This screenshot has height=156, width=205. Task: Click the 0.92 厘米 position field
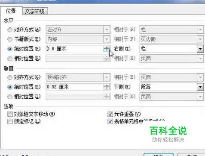click(x=75, y=87)
